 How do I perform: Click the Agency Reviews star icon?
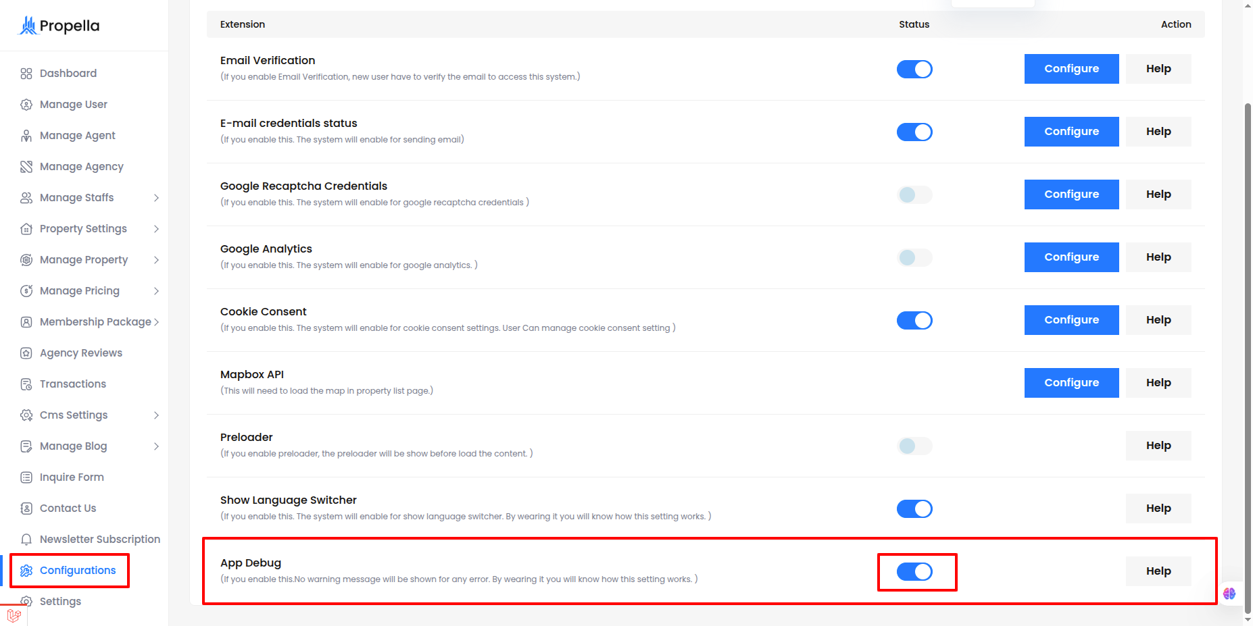tap(26, 353)
